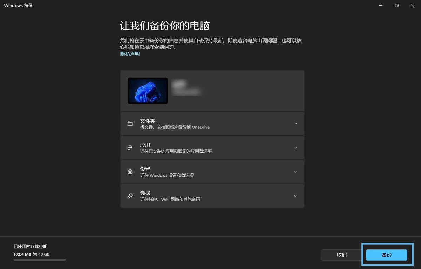Select the 记住已安装的应用和固定的应用首选项 description
The image size is (421, 269).
pyautogui.click(x=176, y=151)
